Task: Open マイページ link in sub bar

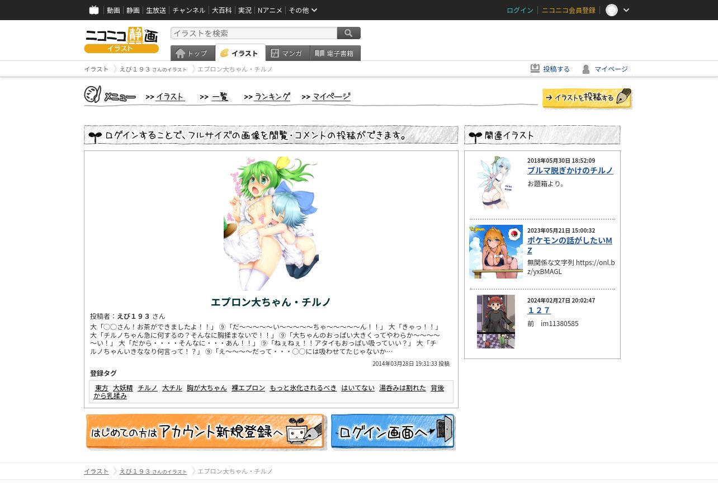Action: click(611, 69)
